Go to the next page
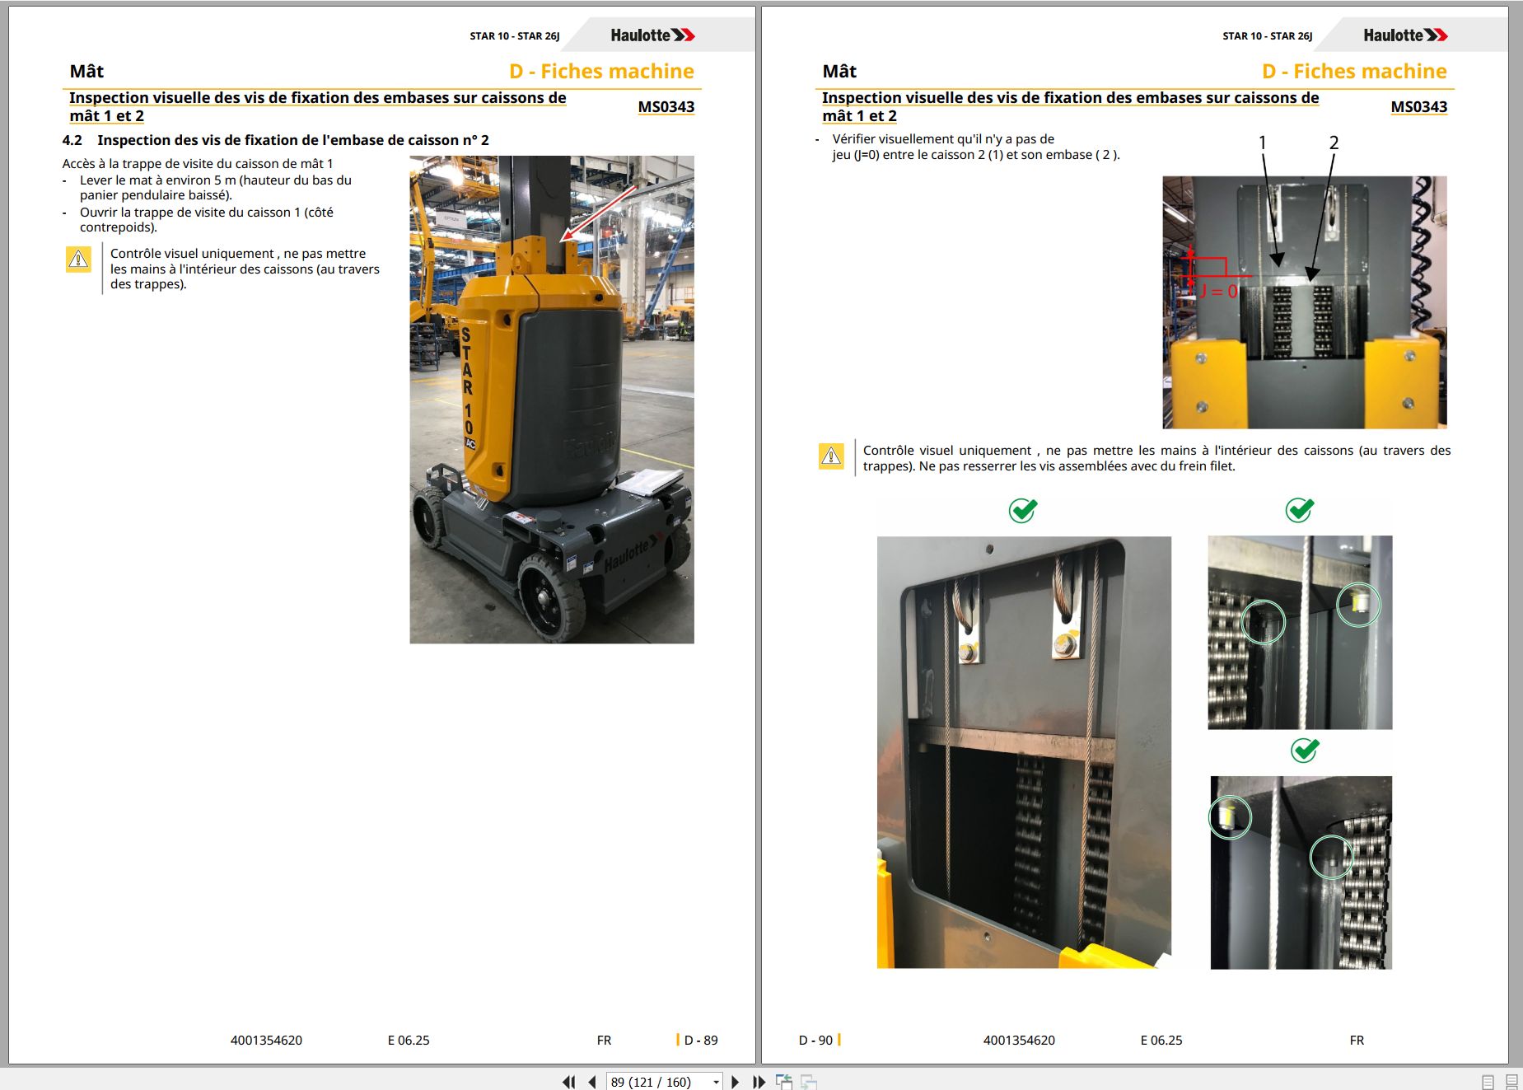The image size is (1523, 1090). pos(736,1082)
